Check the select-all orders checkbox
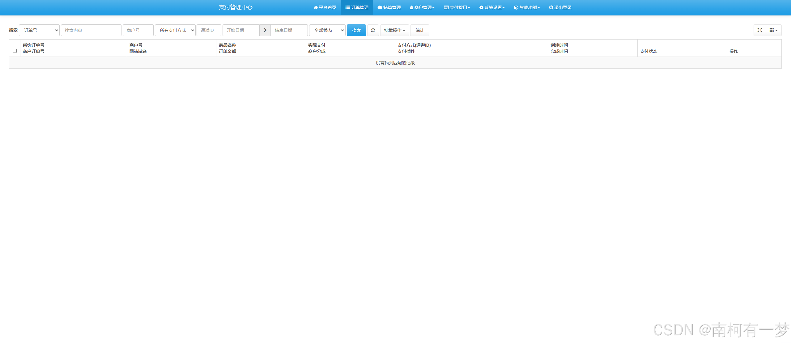Image resolution: width=791 pixels, height=343 pixels. tap(15, 51)
